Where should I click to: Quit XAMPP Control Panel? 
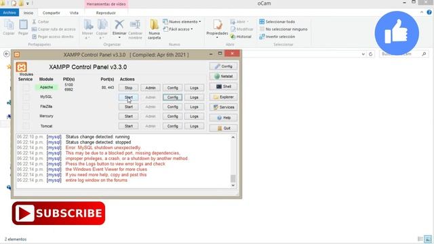[x=223, y=128]
